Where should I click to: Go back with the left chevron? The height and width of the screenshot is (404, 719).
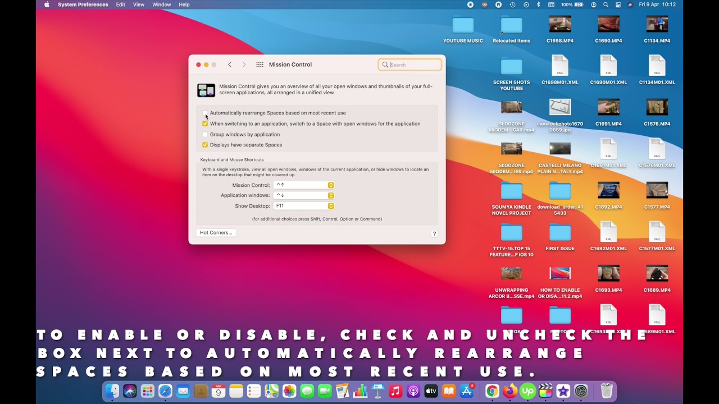230,65
